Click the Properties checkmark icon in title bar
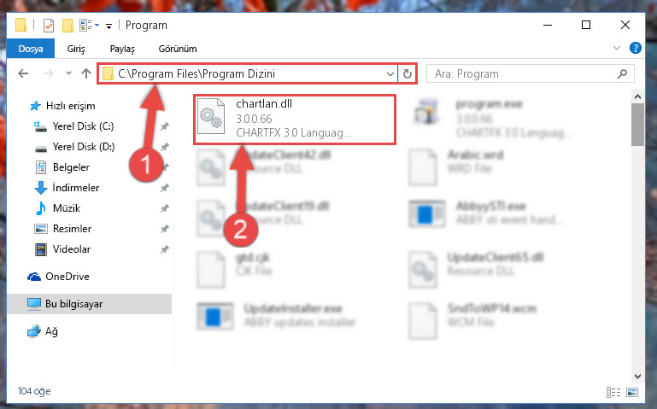 coord(49,26)
